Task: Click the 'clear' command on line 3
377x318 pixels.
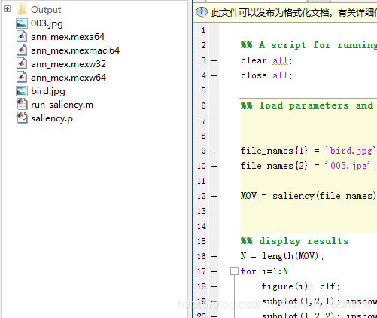Action: tap(254, 60)
